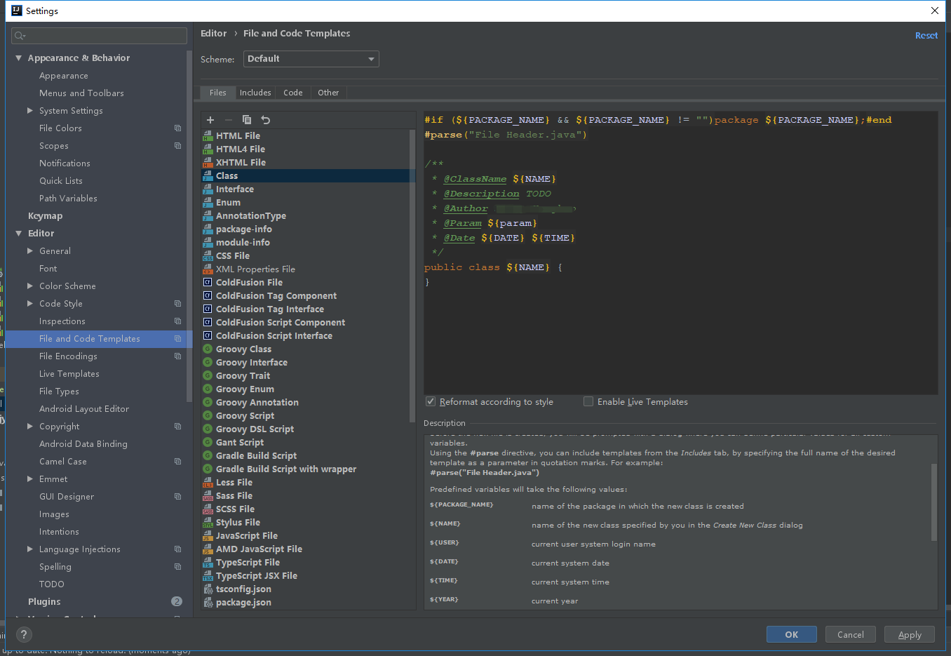Select the ColdFusion File template icon
951x656 pixels.
click(208, 282)
